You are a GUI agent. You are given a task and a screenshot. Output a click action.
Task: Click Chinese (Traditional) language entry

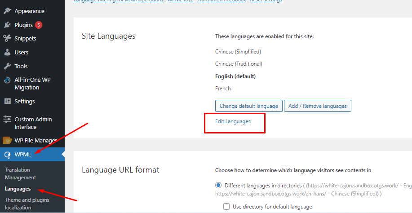[239, 64]
